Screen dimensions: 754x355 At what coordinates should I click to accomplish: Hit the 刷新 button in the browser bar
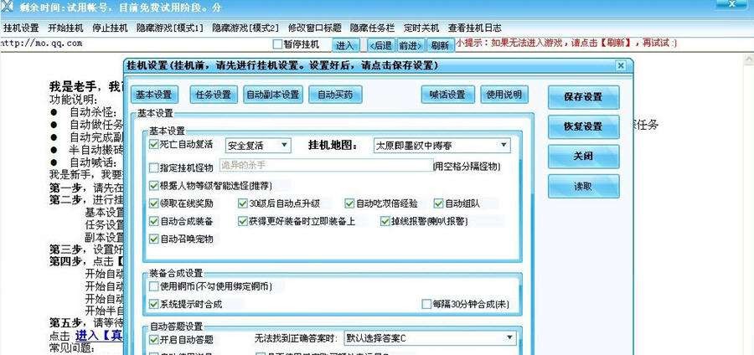439,45
